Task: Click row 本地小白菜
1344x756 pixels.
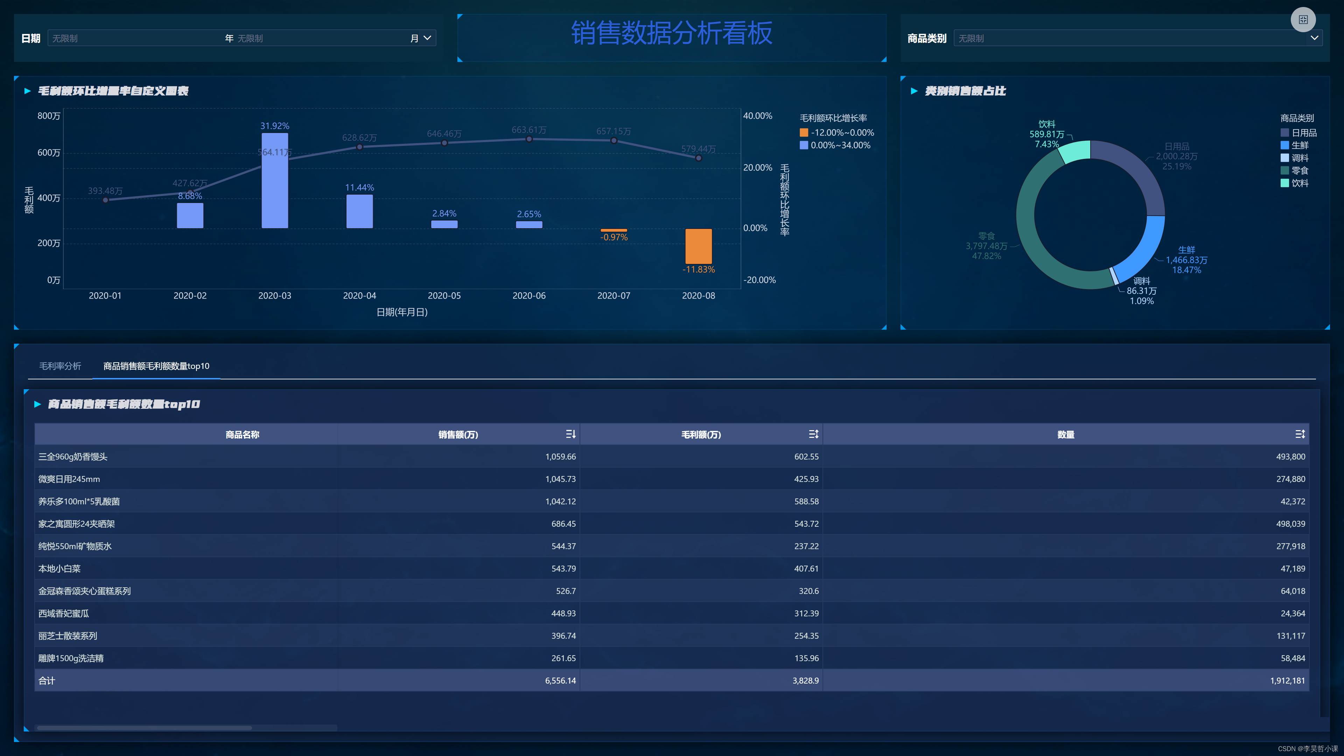Action: [672, 569]
